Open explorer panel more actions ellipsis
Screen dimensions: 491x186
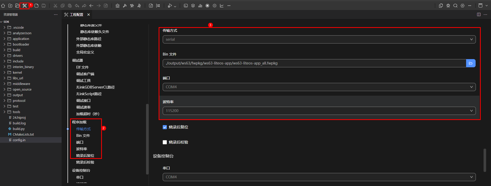click(x=56, y=15)
